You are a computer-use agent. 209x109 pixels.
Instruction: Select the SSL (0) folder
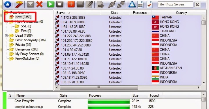26,26
